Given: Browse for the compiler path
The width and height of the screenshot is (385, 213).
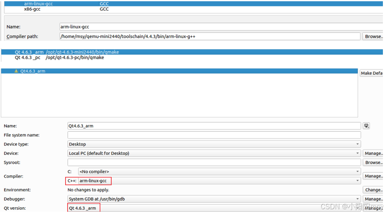Looking at the screenshot, I should [373, 36].
